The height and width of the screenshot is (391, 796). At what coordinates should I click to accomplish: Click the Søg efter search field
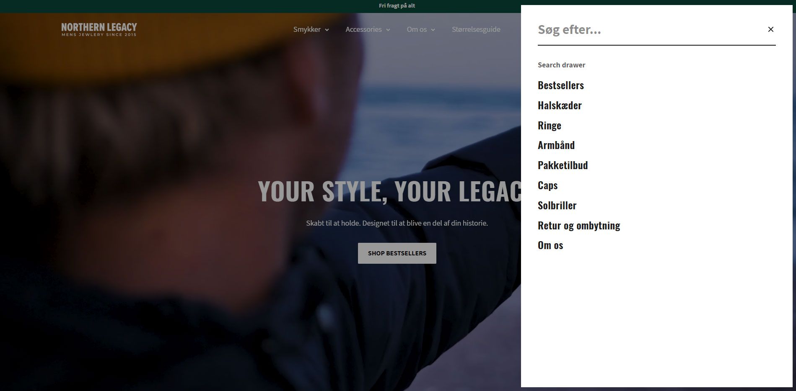coord(648,29)
